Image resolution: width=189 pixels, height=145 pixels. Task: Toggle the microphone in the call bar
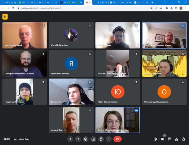(x=70, y=139)
